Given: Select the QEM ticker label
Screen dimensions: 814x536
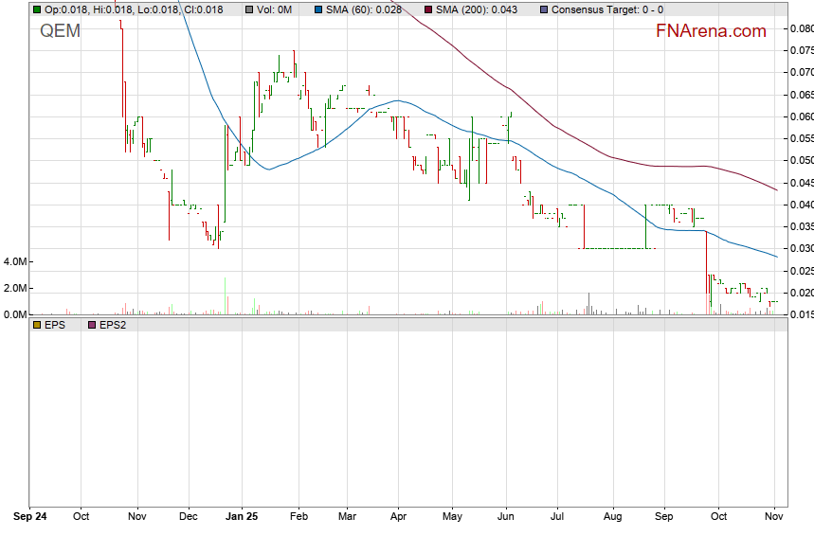Looking at the screenshot, I should [x=60, y=31].
